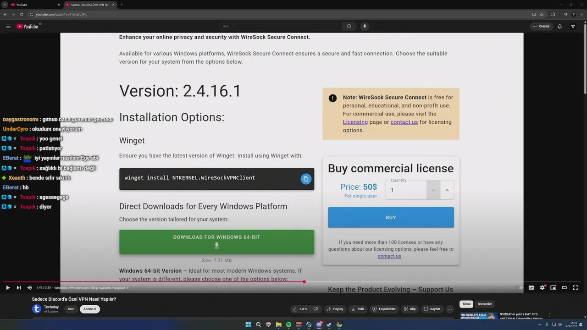Image resolution: width=587 pixels, height=330 pixels.
Task: Select the 'Tümü' filter chip
Action: (x=466, y=304)
